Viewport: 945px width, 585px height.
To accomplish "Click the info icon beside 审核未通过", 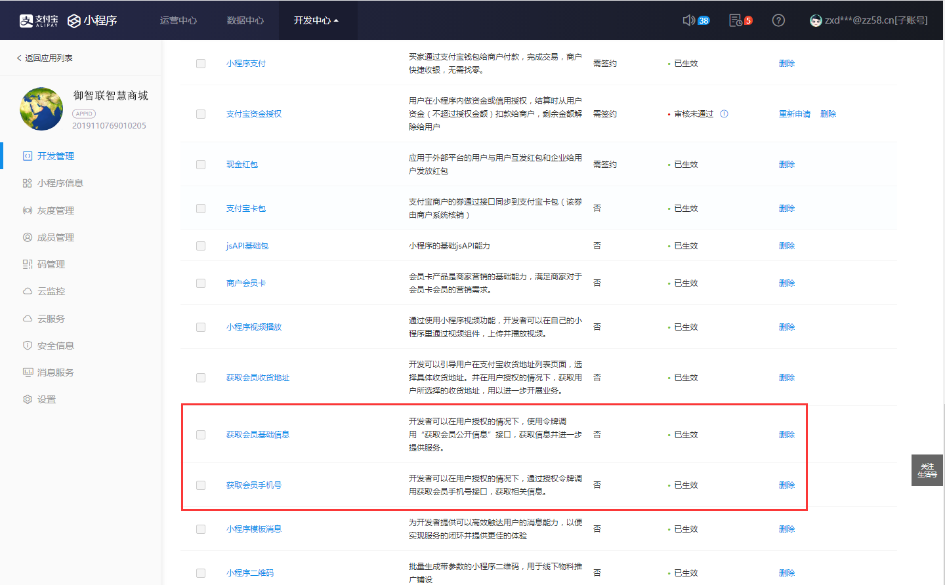I will tap(724, 114).
